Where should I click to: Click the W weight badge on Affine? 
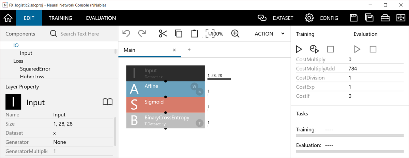194,86
